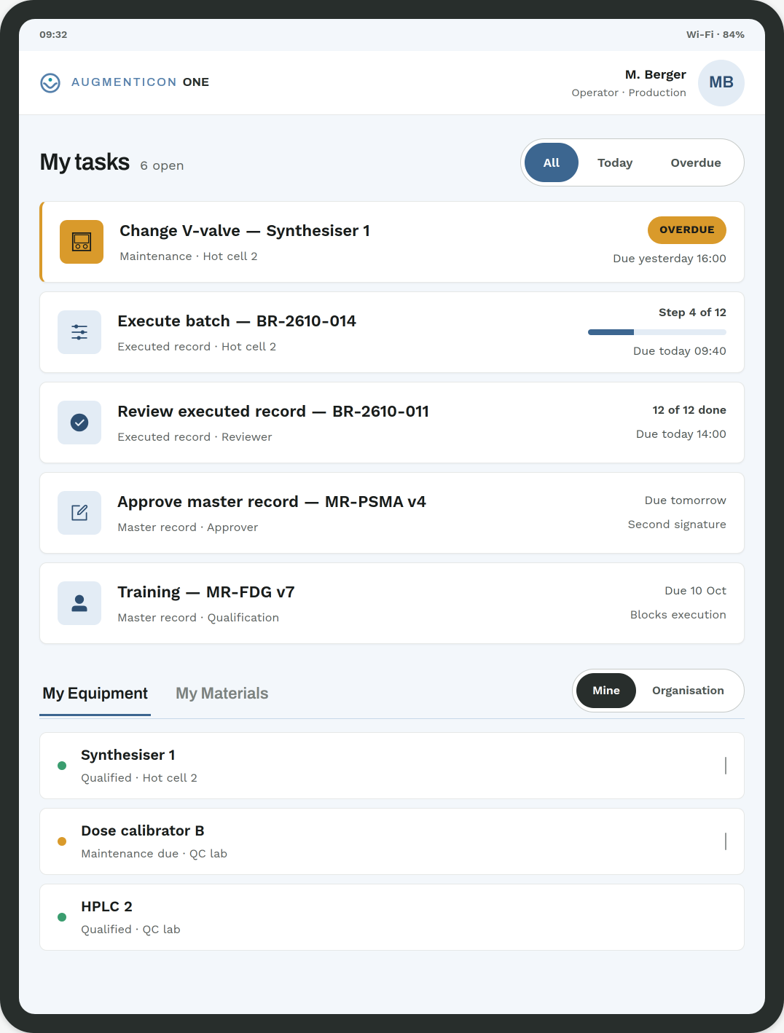Click the person icon on Training task
784x1033 pixels.
[x=79, y=603]
